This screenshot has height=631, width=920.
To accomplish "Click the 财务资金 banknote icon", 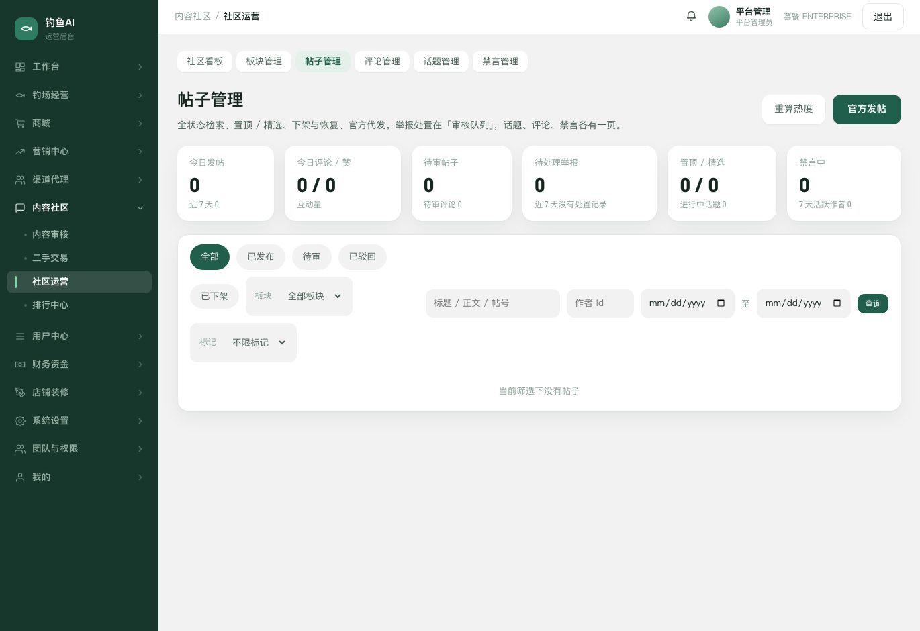I will 20,365.
